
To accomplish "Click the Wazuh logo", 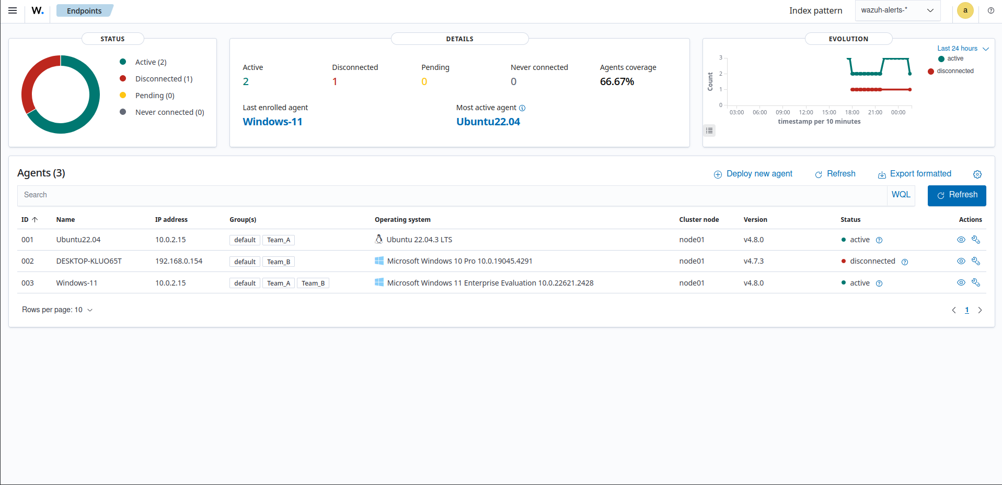I will pyautogui.click(x=37, y=10).
